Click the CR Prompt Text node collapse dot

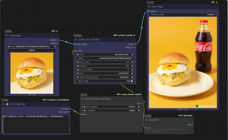pyautogui.click(x=3, y=104)
